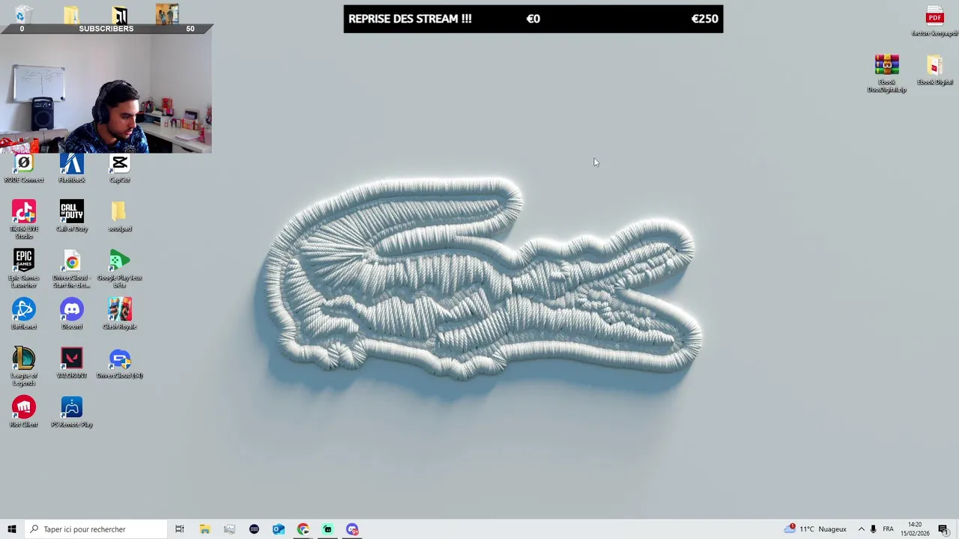Viewport: 959px width, 539px height.
Task: Open the Flashback desktop shortcut
Action: click(72, 168)
